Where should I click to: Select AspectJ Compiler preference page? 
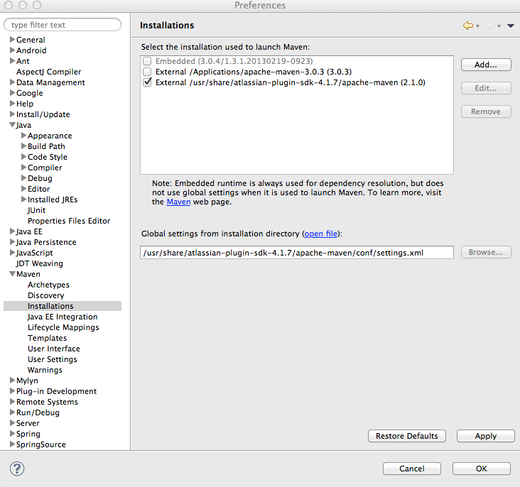coord(49,72)
